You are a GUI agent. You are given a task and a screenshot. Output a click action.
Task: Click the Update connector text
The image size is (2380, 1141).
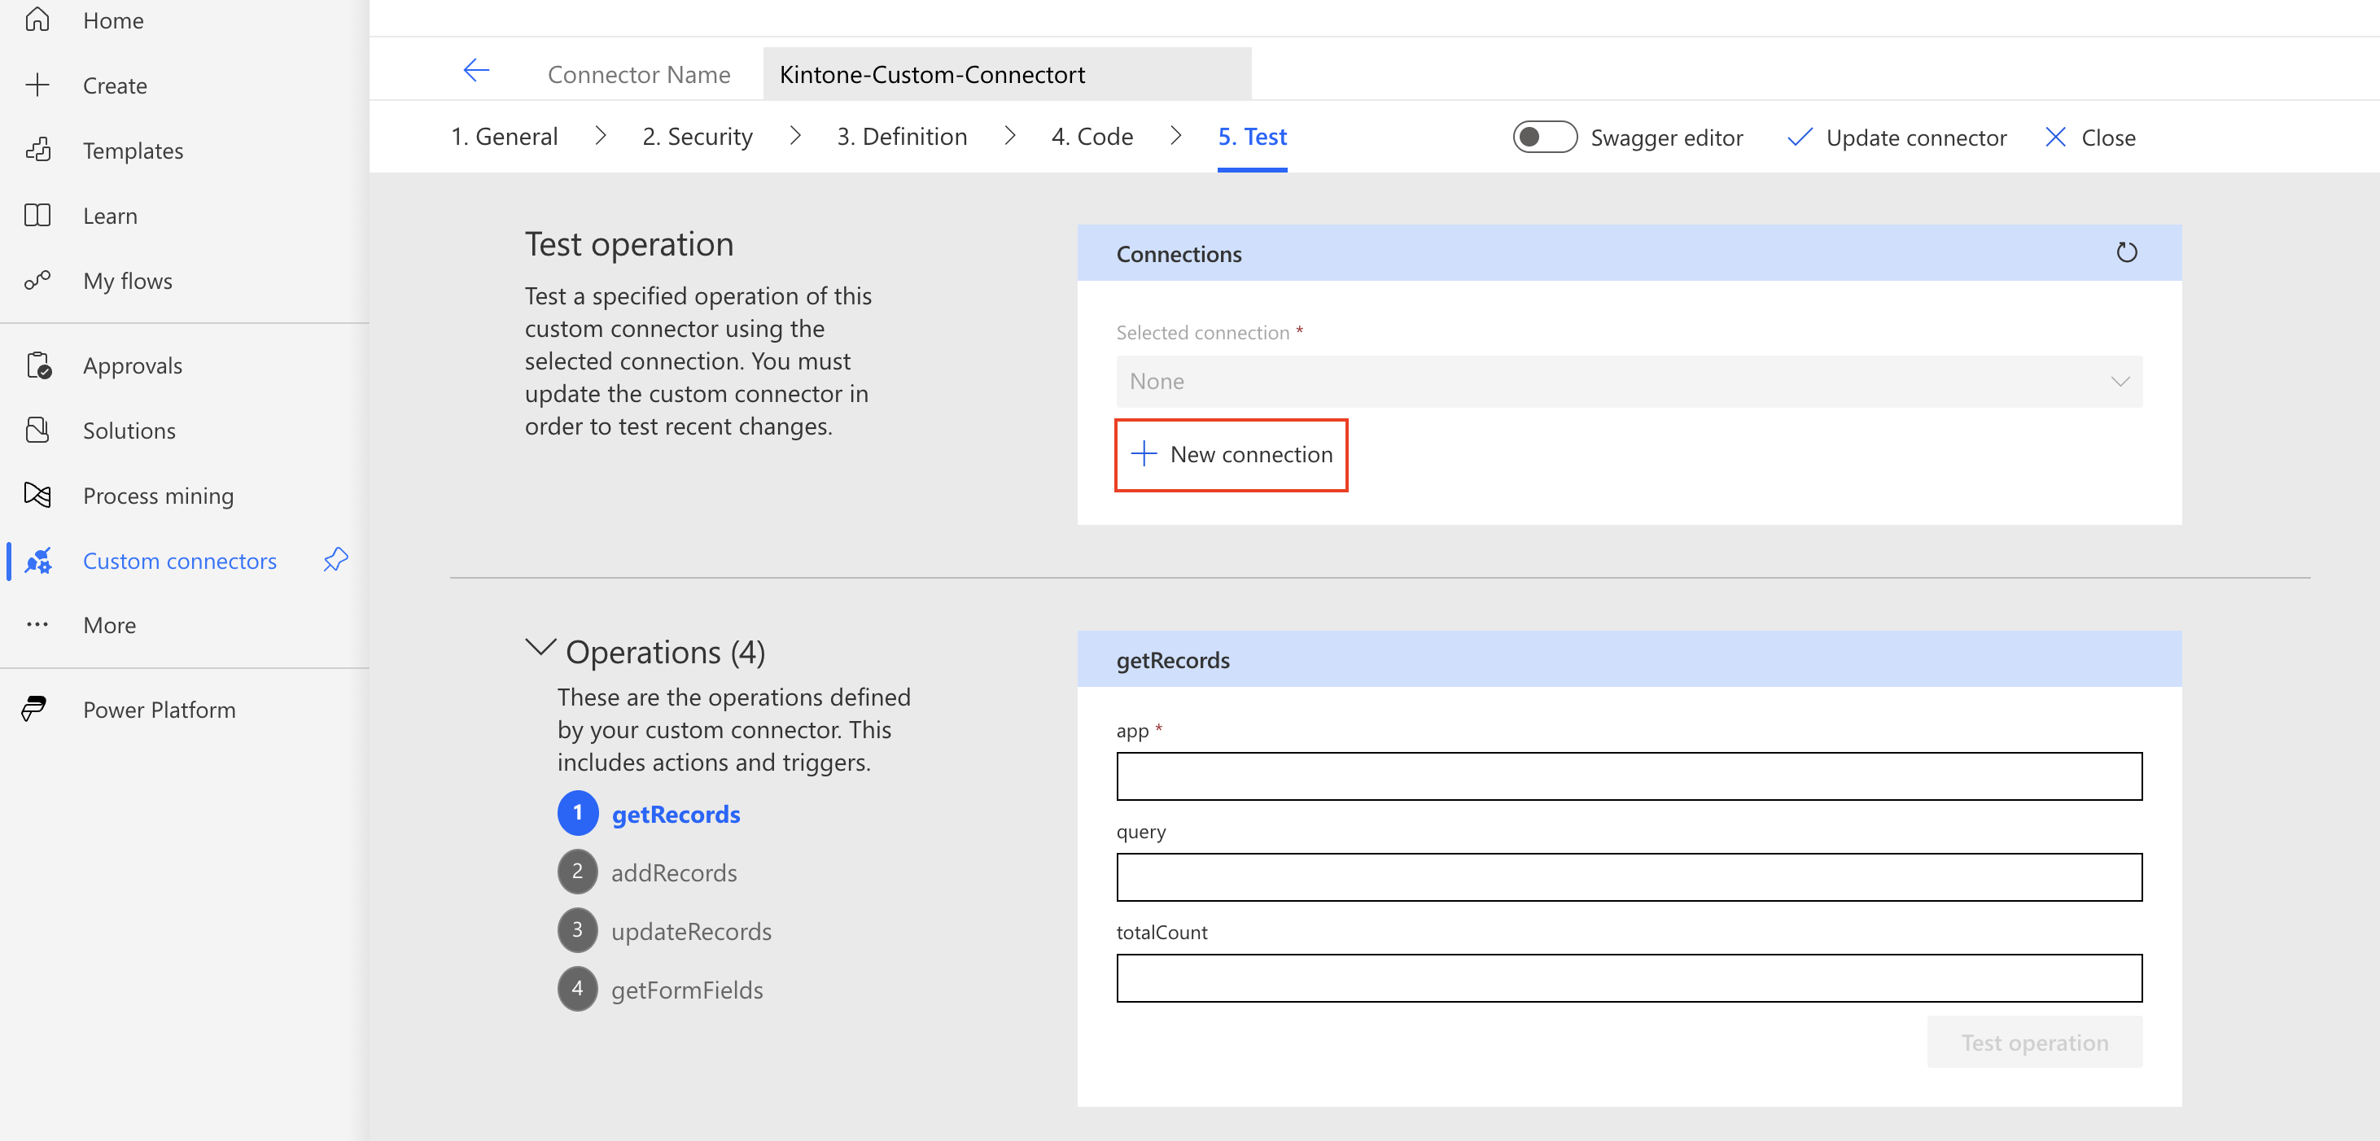(1915, 138)
